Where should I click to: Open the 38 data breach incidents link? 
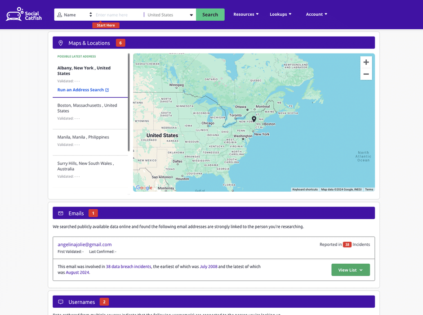[129, 267]
